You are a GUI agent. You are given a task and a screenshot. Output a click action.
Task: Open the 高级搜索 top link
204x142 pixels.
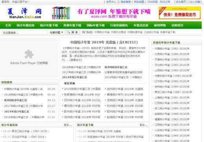click(x=126, y=2)
